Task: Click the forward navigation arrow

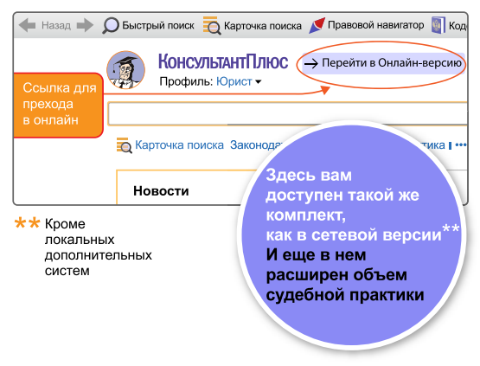Action: (85, 25)
